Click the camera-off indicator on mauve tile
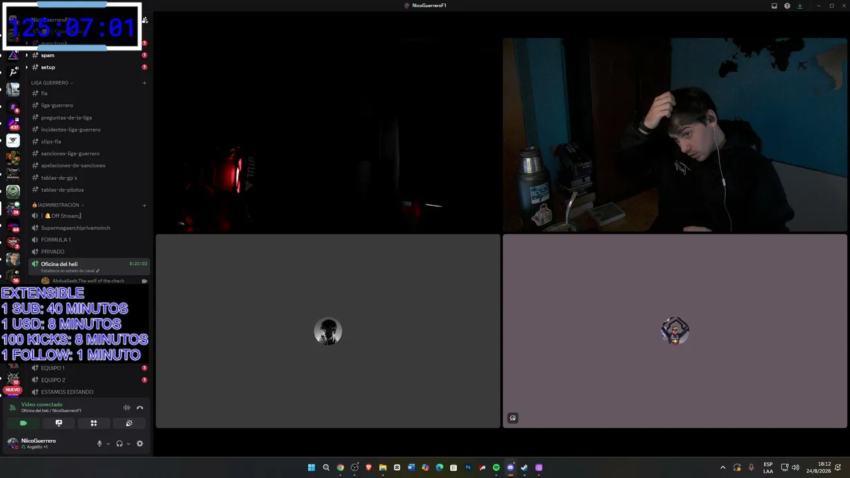 [513, 418]
